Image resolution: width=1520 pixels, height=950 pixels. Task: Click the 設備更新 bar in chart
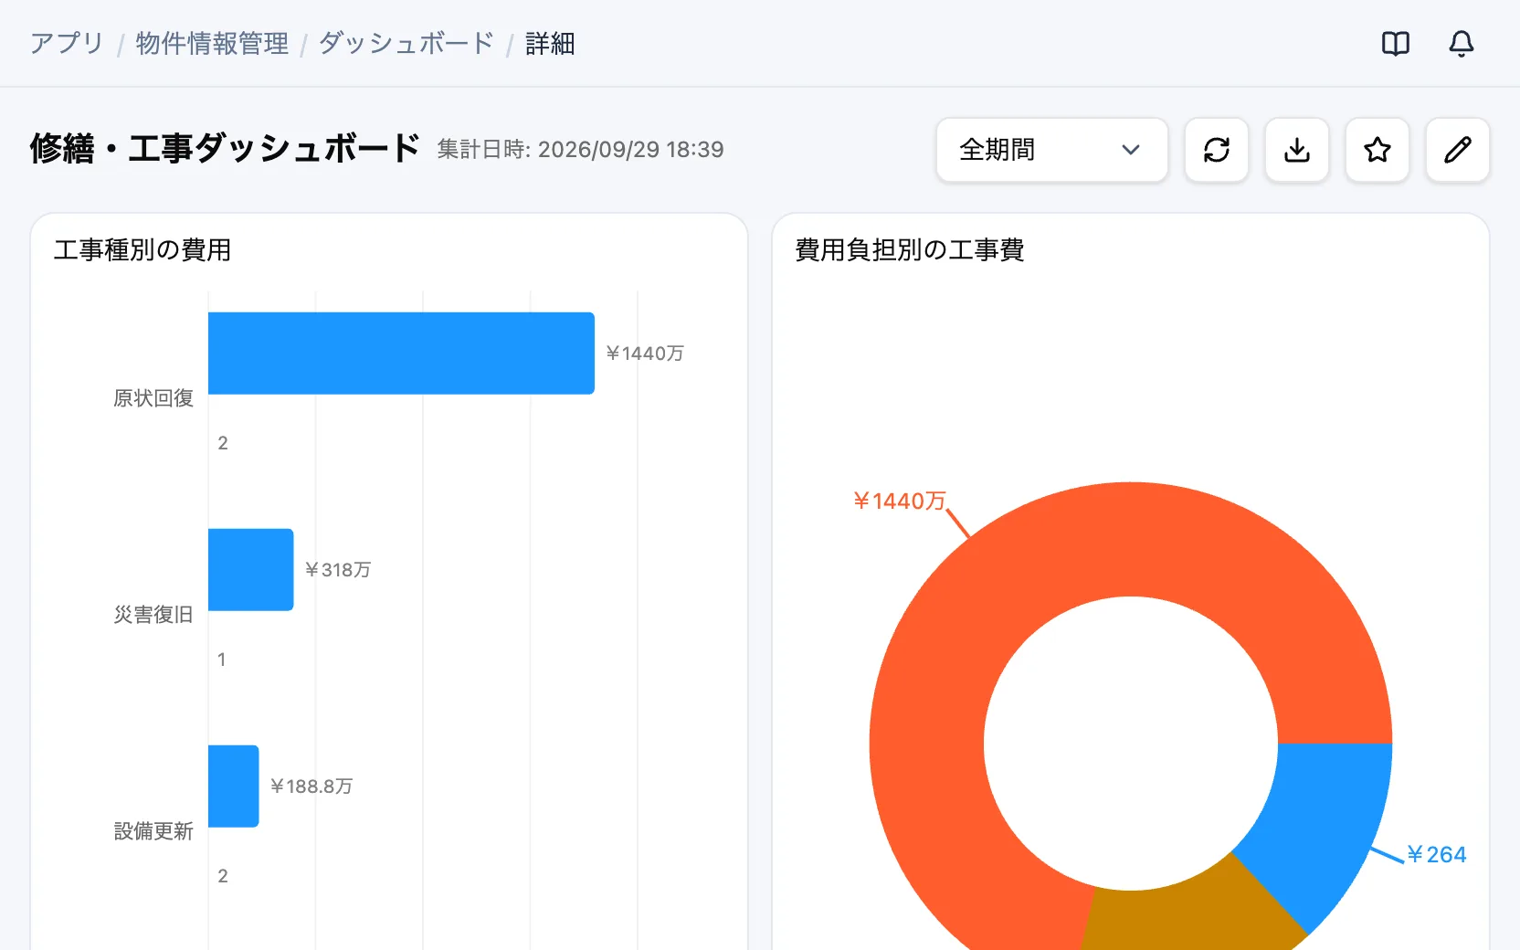click(x=234, y=786)
